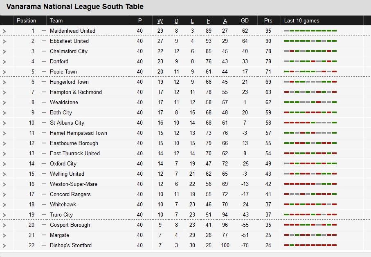Click the P played column header
Image resolution: width=371 pixels, height=257 pixels.
[x=140, y=21]
